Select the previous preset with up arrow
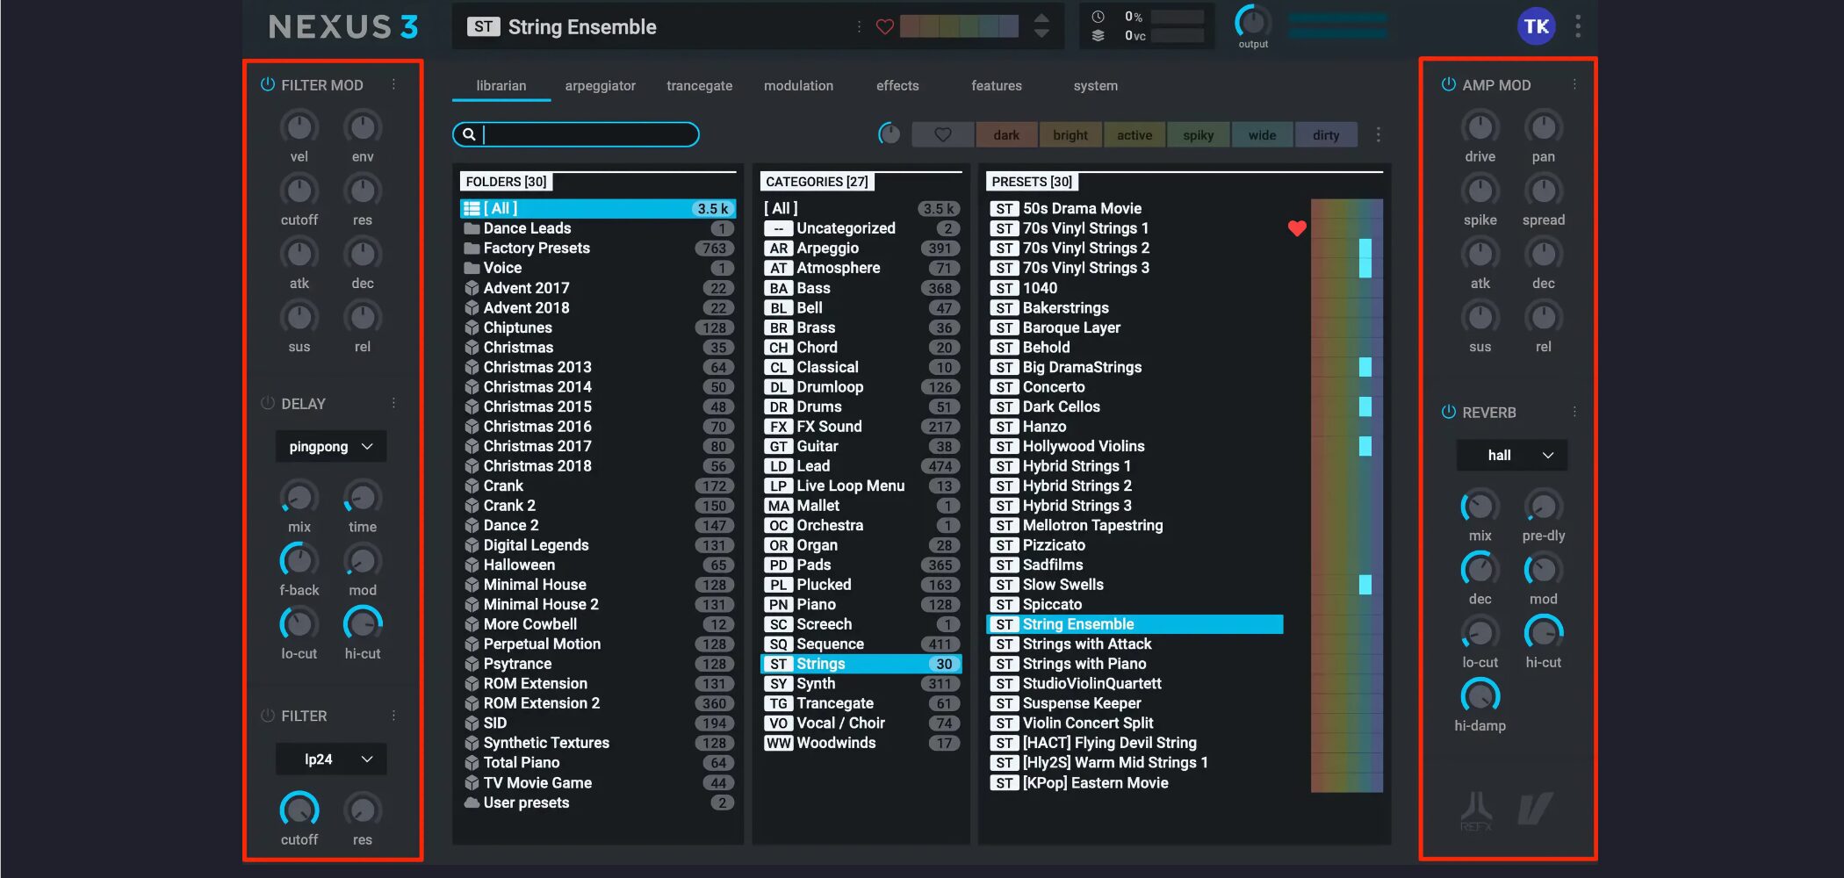 click(1041, 18)
